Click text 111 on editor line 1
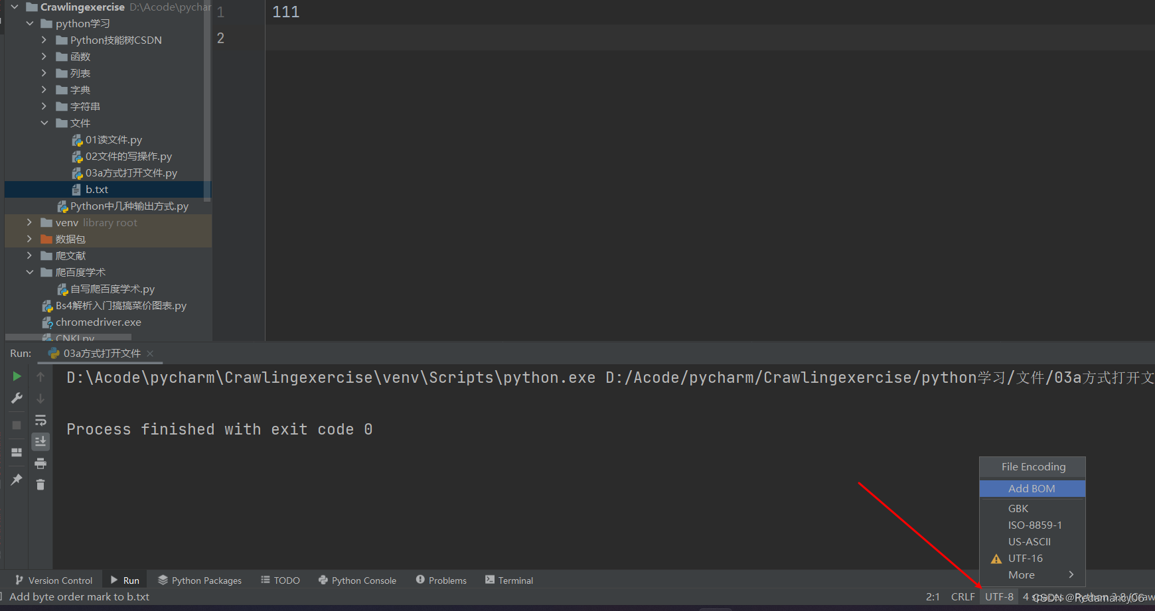The image size is (1155, 611). pyautogui.click(x=286, y=12)
